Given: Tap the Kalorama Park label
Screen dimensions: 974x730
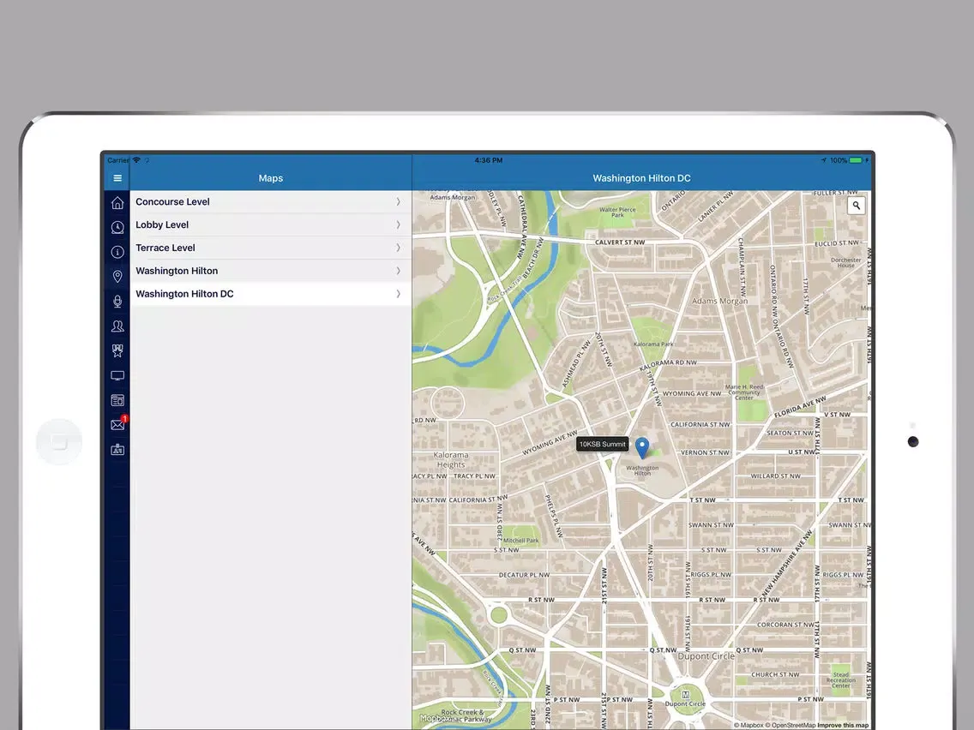Looking at the screenshot, I should pyautogui.click(x=653, y=344).
